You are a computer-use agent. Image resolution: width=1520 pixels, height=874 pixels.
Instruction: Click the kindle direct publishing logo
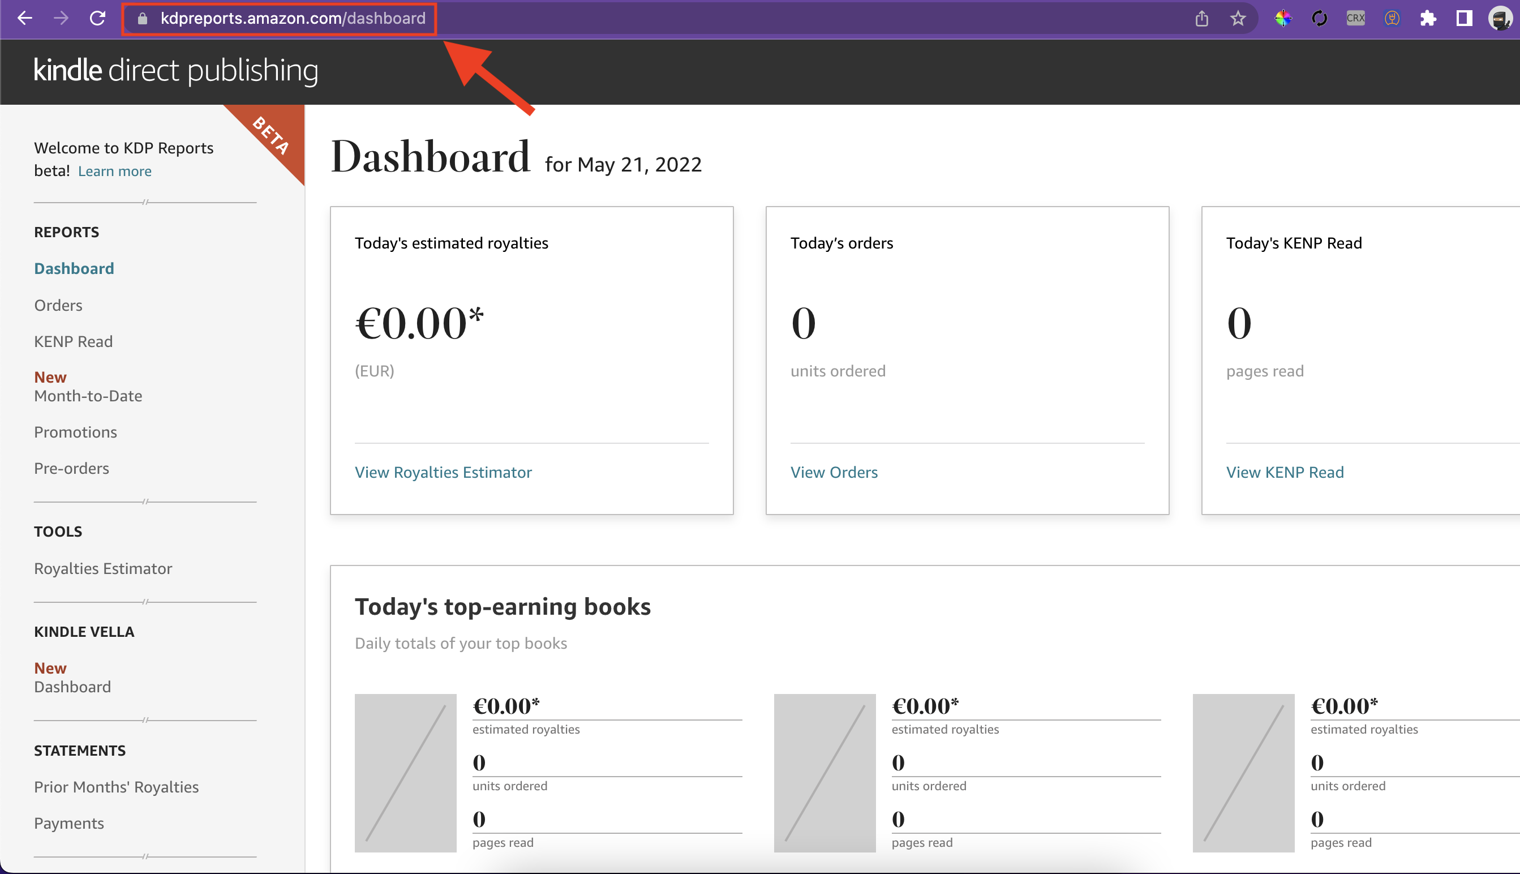(176, 71)
